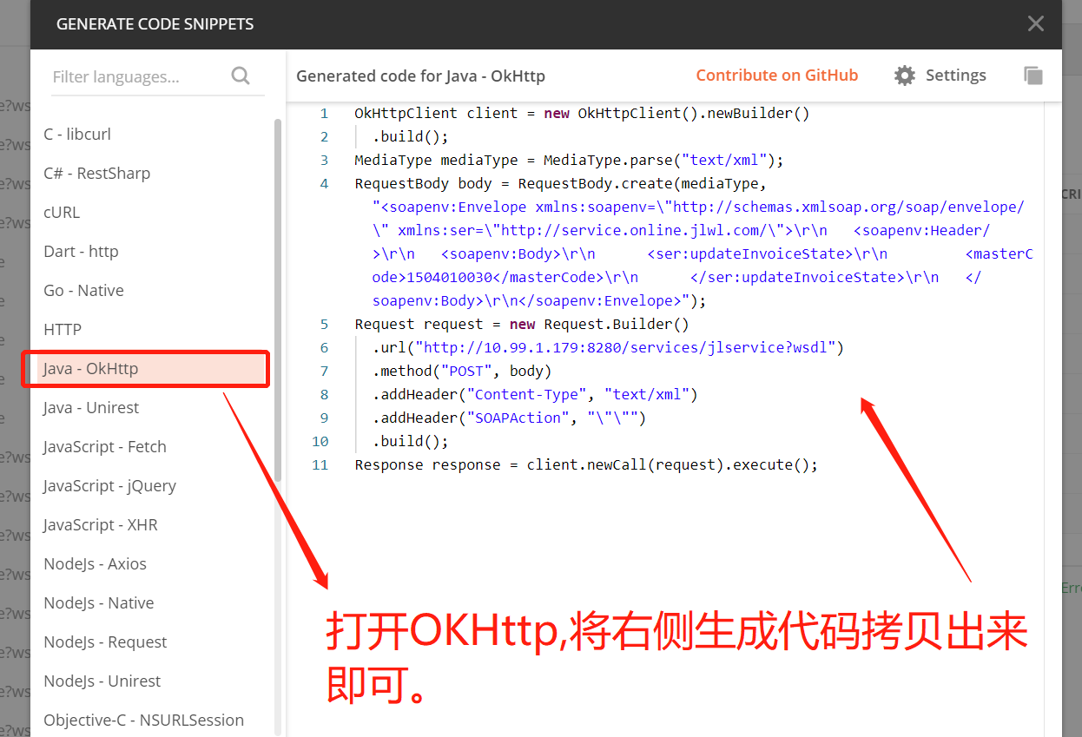The image size is (1082, 737).
Task: Select JavaScript - Fetch language
Action: coord(105,446)
